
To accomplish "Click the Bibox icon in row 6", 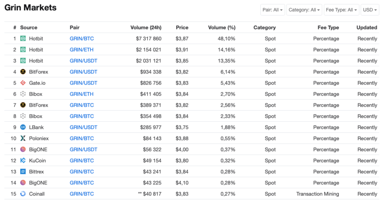I will pos(23,94).
